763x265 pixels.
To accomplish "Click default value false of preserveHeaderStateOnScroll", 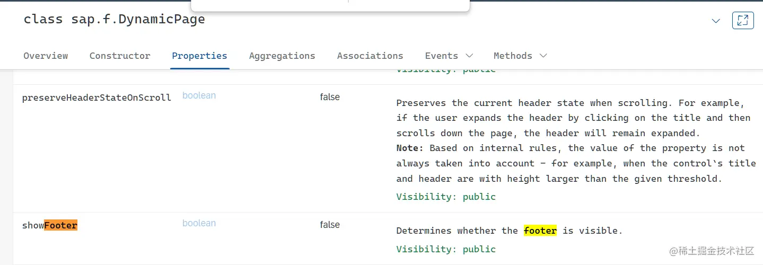I will pos(330,97).
